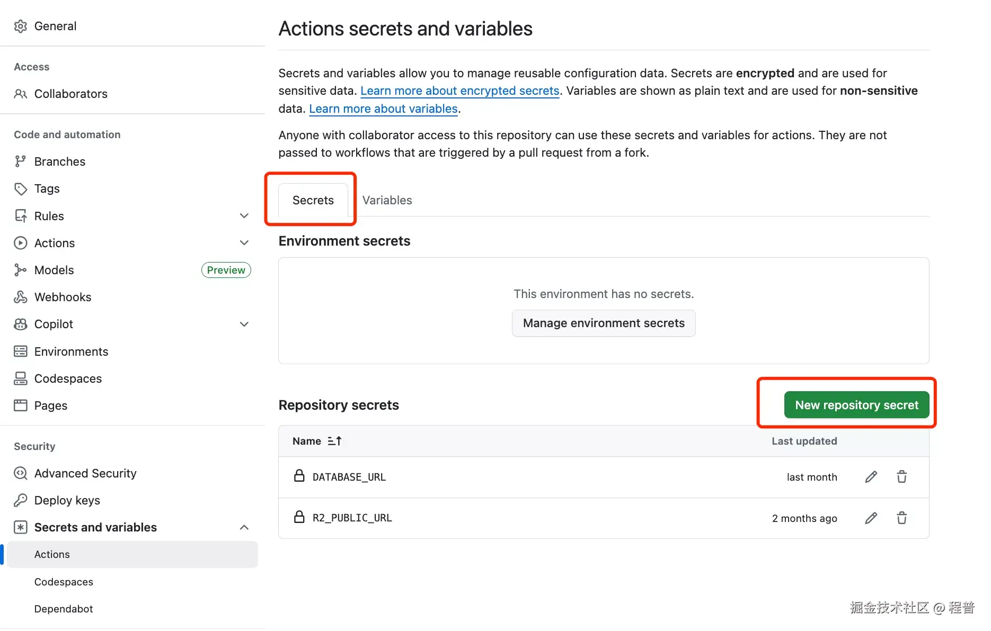Image resolution: width=991 pixels, height=631 pixels.
Task: Open General settings with gear icon
Action: click(20, 25)
